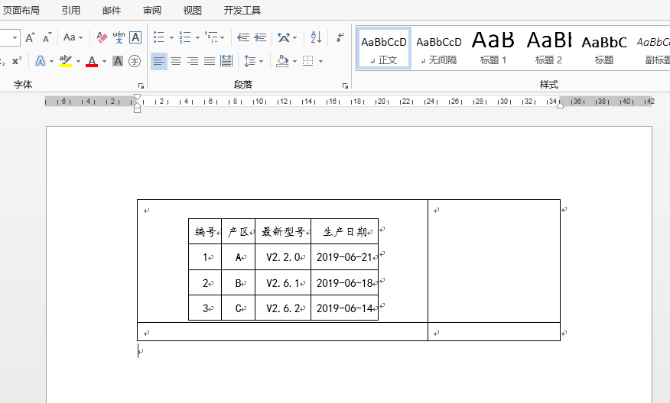Place cursor in the 最新型号 header cell
This screenshot has width=670, height=403.
(x=283, y=231)
